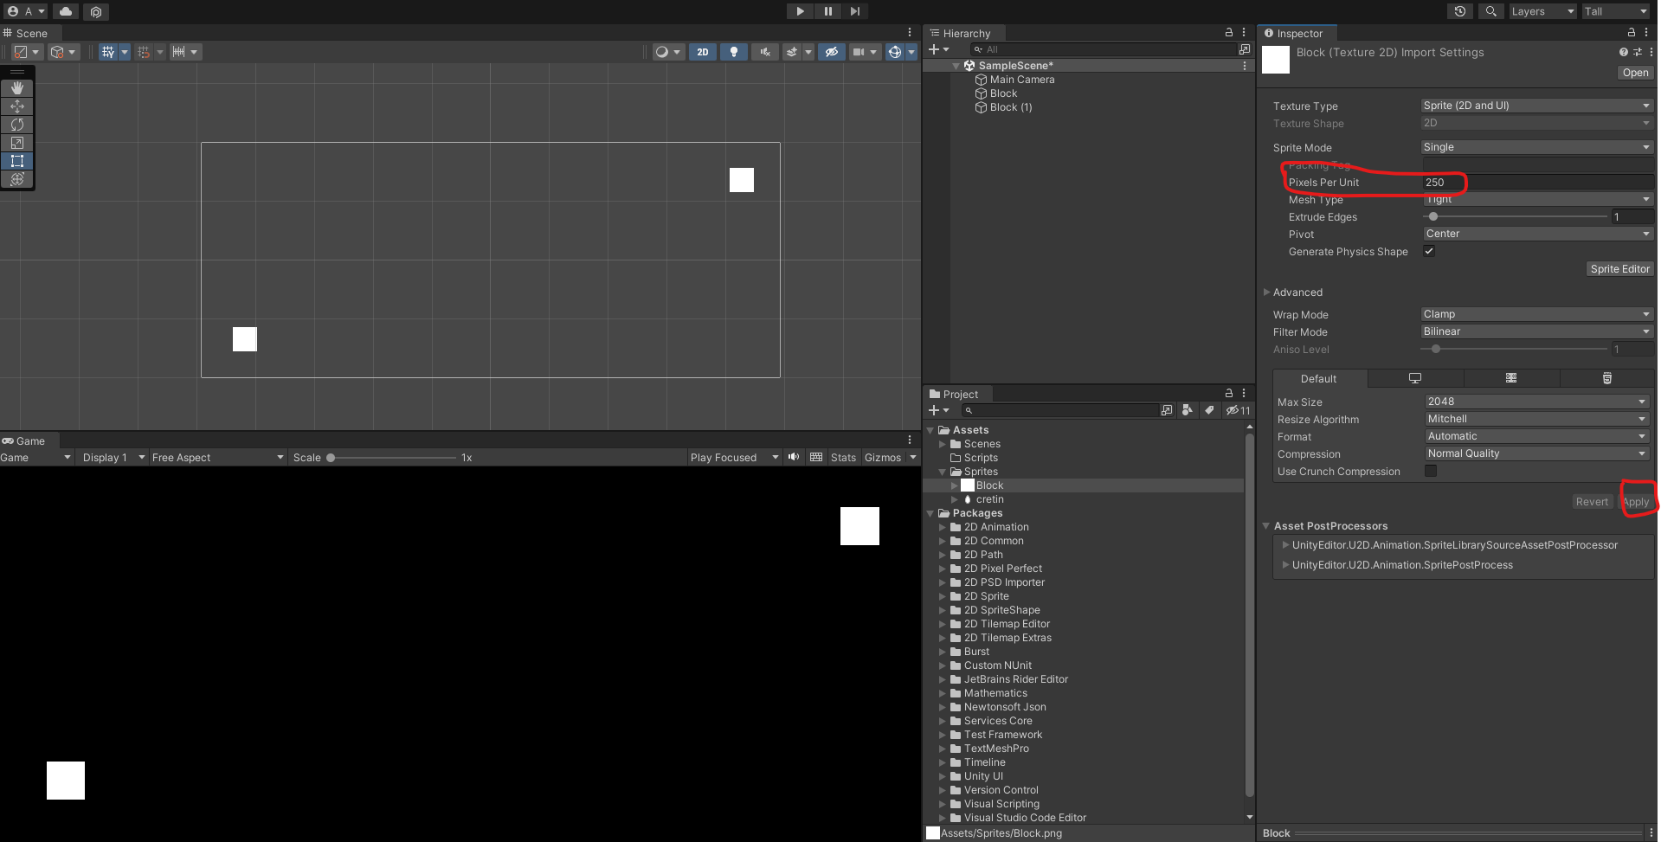This screenshot has width=1661, height=842.
Task: Open Layers dropdown in top bar
Action: pos(1542,11)
